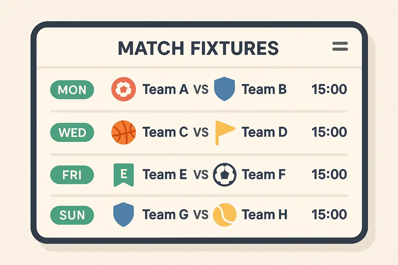Click Team G's blue shield icon
398x265 pixels.
(x=124, y=215)
